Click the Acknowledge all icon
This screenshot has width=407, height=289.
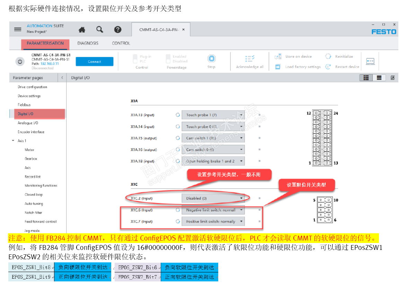click(x=250, y=58)
